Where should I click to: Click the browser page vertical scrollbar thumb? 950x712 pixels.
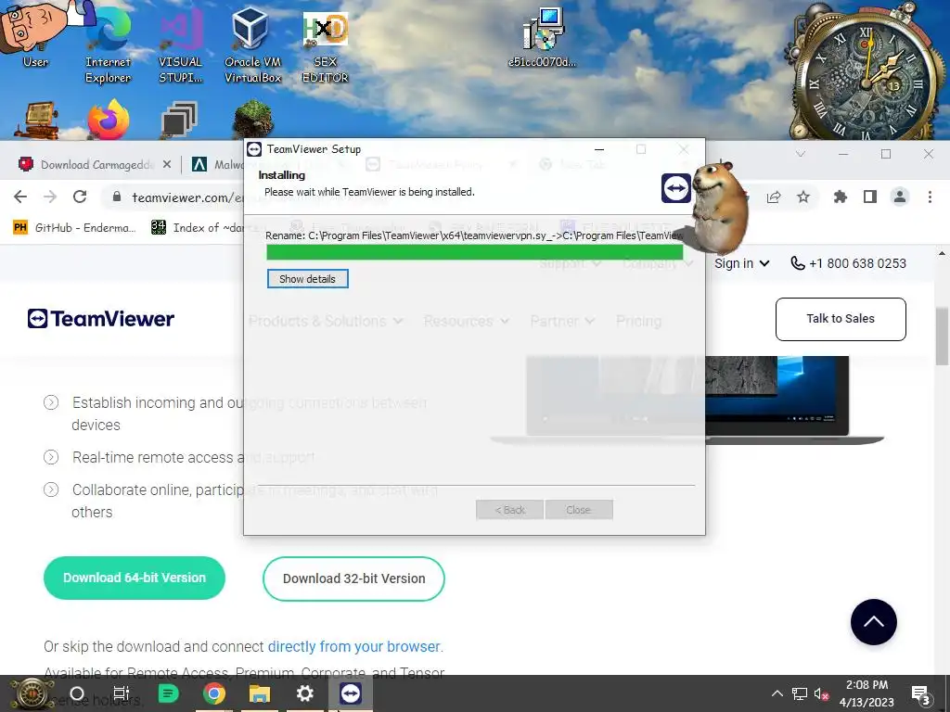click(x=942, y=336)
